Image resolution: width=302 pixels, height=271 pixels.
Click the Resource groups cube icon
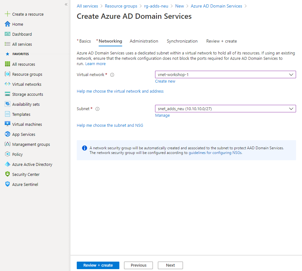click(7, 74)
